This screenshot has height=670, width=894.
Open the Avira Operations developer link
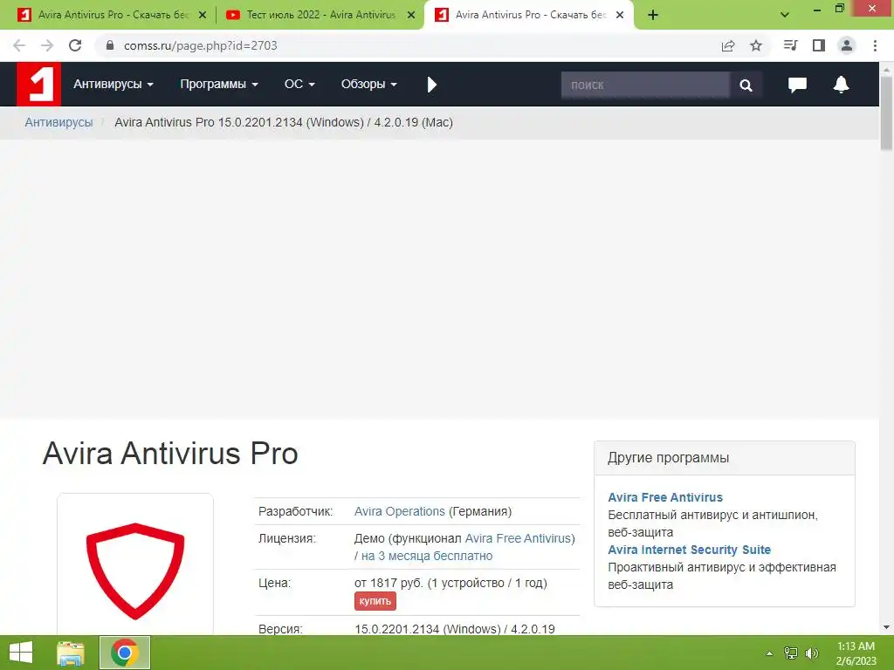(x=399, y=511)
